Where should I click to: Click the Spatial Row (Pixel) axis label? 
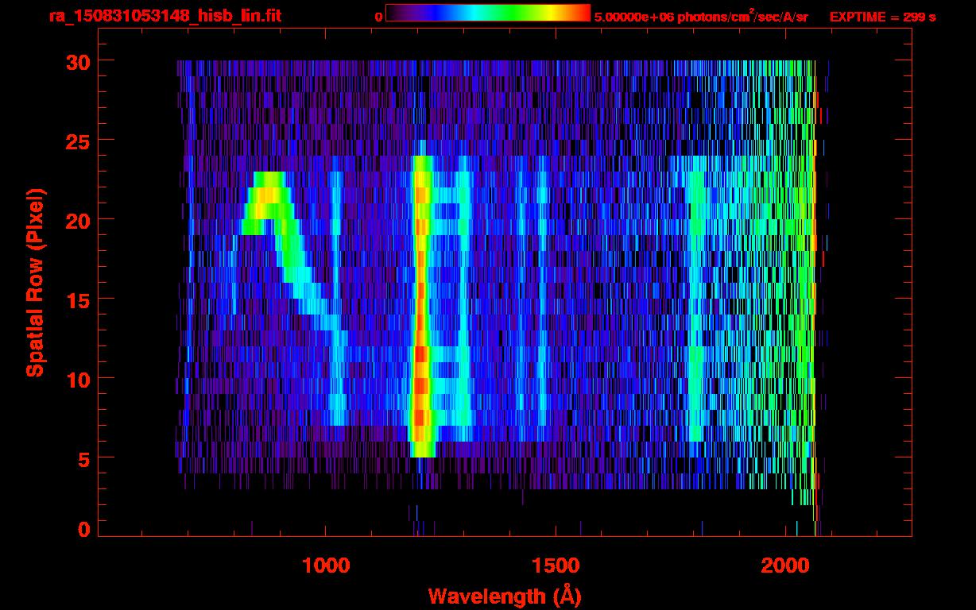(x=35, y=282)
